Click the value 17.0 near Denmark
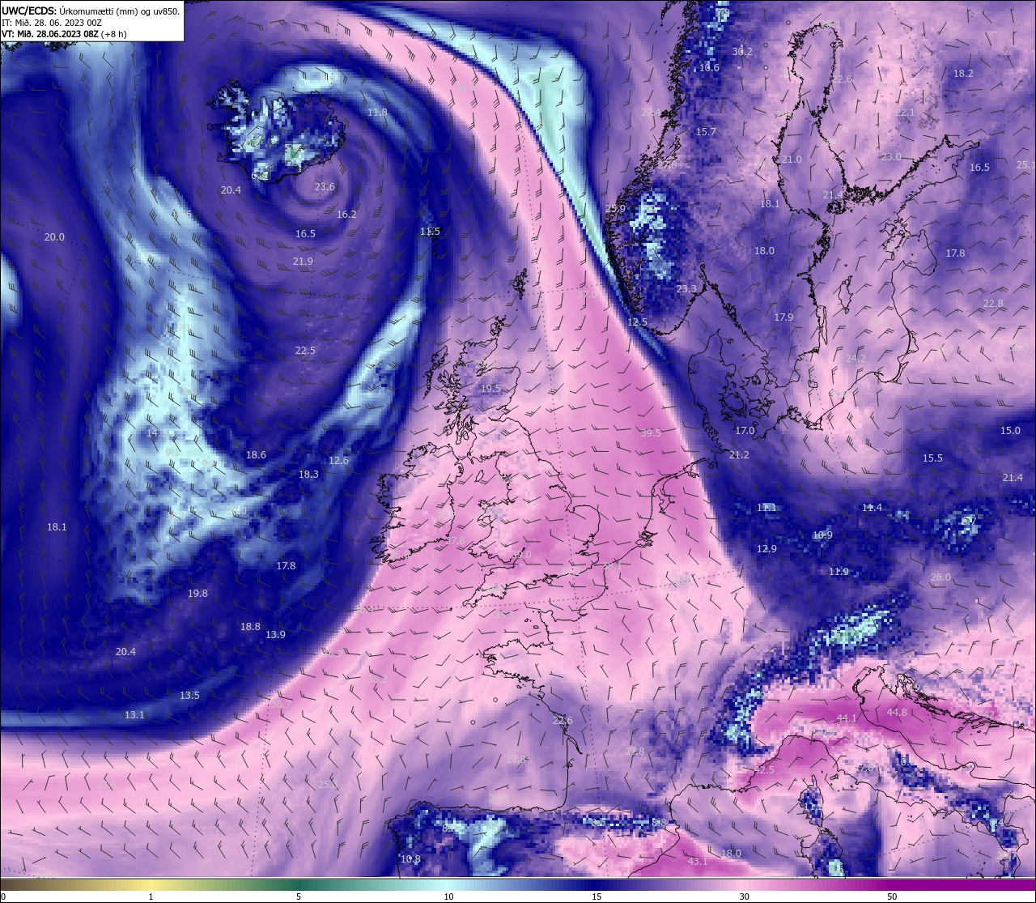Viewport: 1036px width, 903px height. 745,431
